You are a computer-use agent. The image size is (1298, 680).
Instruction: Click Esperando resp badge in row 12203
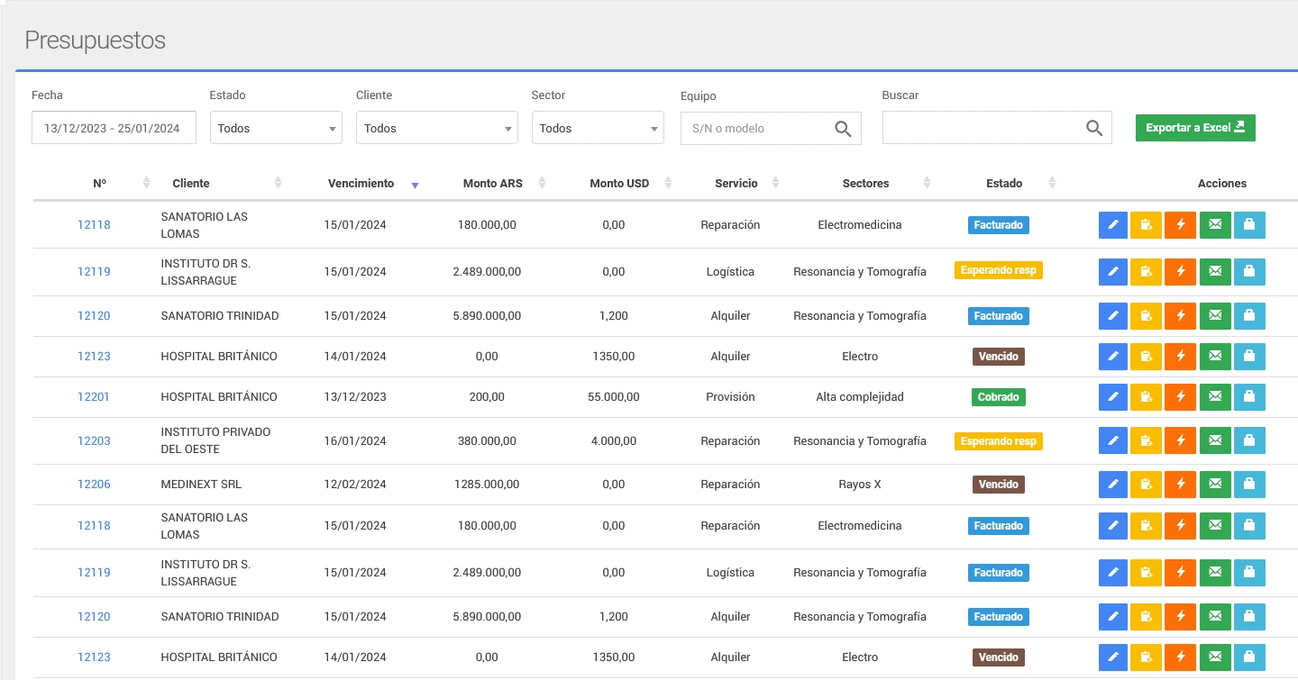click(999, 441)
